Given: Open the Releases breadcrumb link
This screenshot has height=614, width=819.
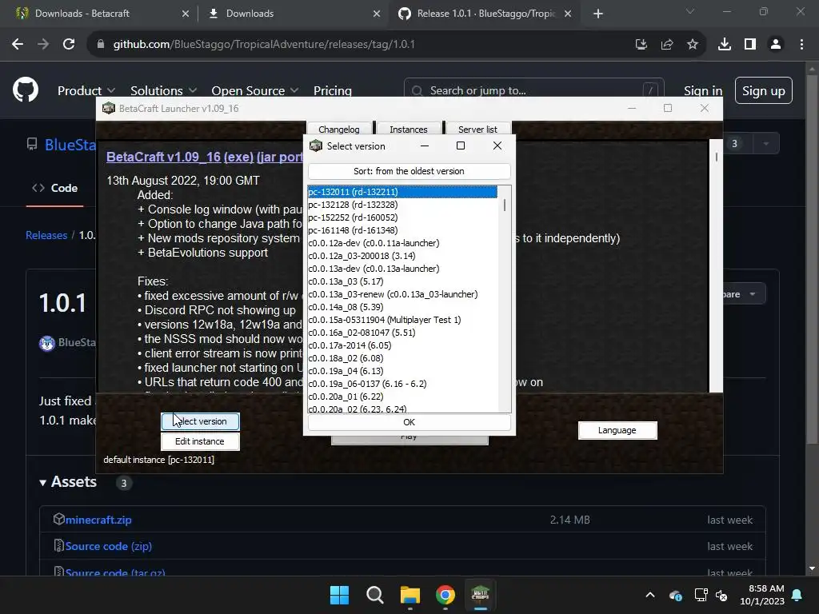Looking at the screenshot, I should tap(46, 235).
